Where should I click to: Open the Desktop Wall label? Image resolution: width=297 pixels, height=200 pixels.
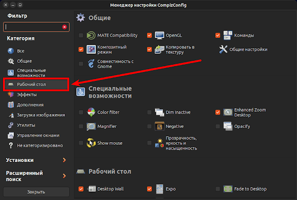pos(110,189)
